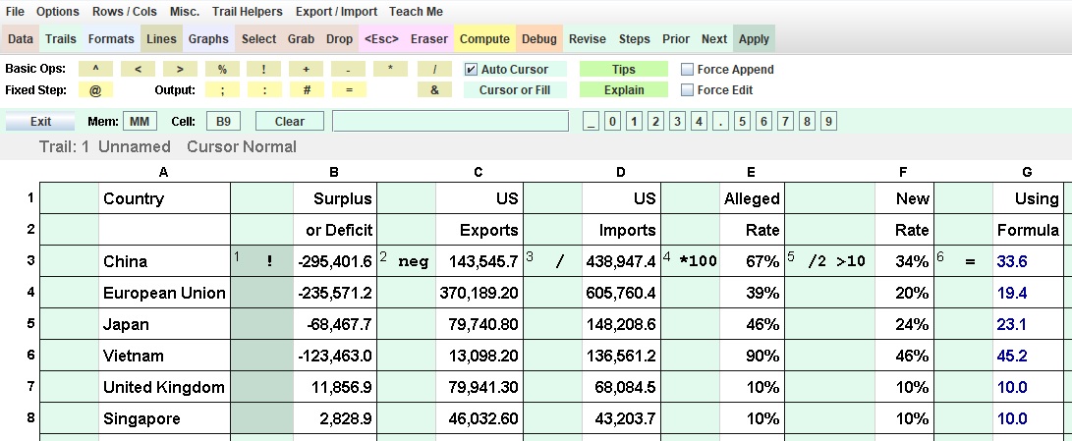Go to Next step
The height and width of the screenshot is (441, 1072).
[713, 39]
